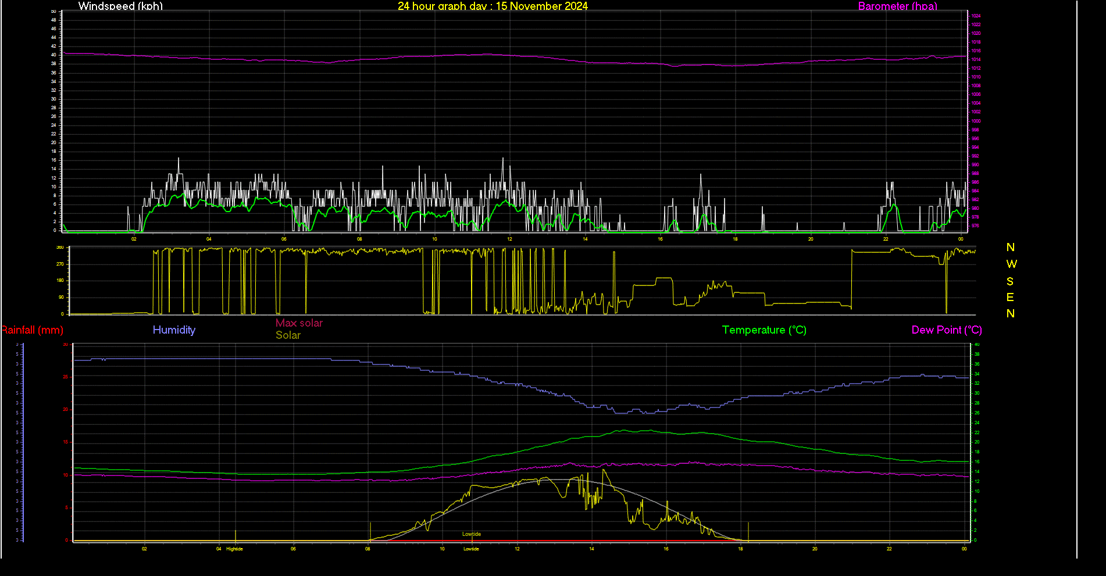
Task: Click the red 'Rainfall (mm)' legend label
Action: coord(32,330)
